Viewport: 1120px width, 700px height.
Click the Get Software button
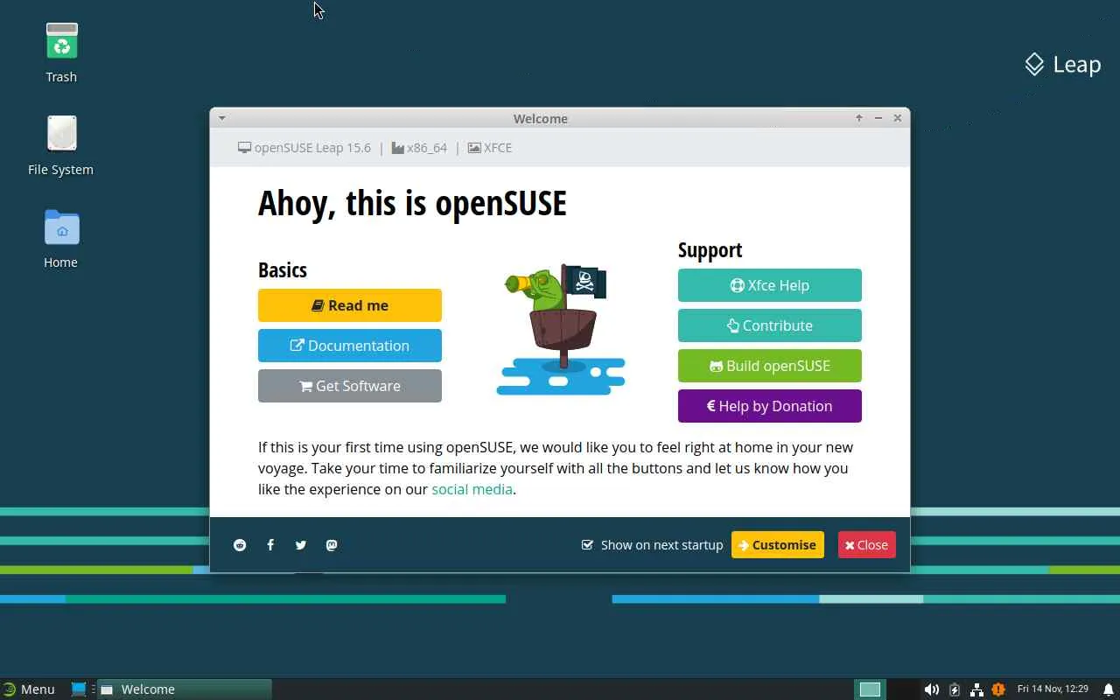click(x=350, y=386)
